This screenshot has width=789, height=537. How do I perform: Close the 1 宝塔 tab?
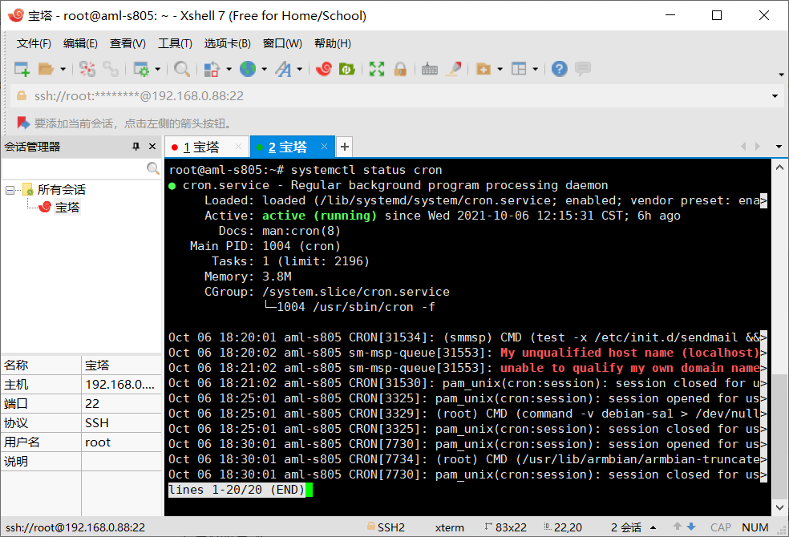[238, 147]
